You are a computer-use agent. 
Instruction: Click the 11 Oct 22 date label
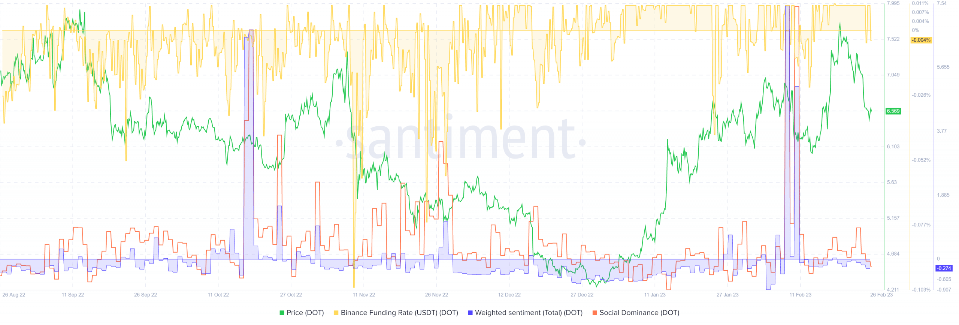coord(218,295)
